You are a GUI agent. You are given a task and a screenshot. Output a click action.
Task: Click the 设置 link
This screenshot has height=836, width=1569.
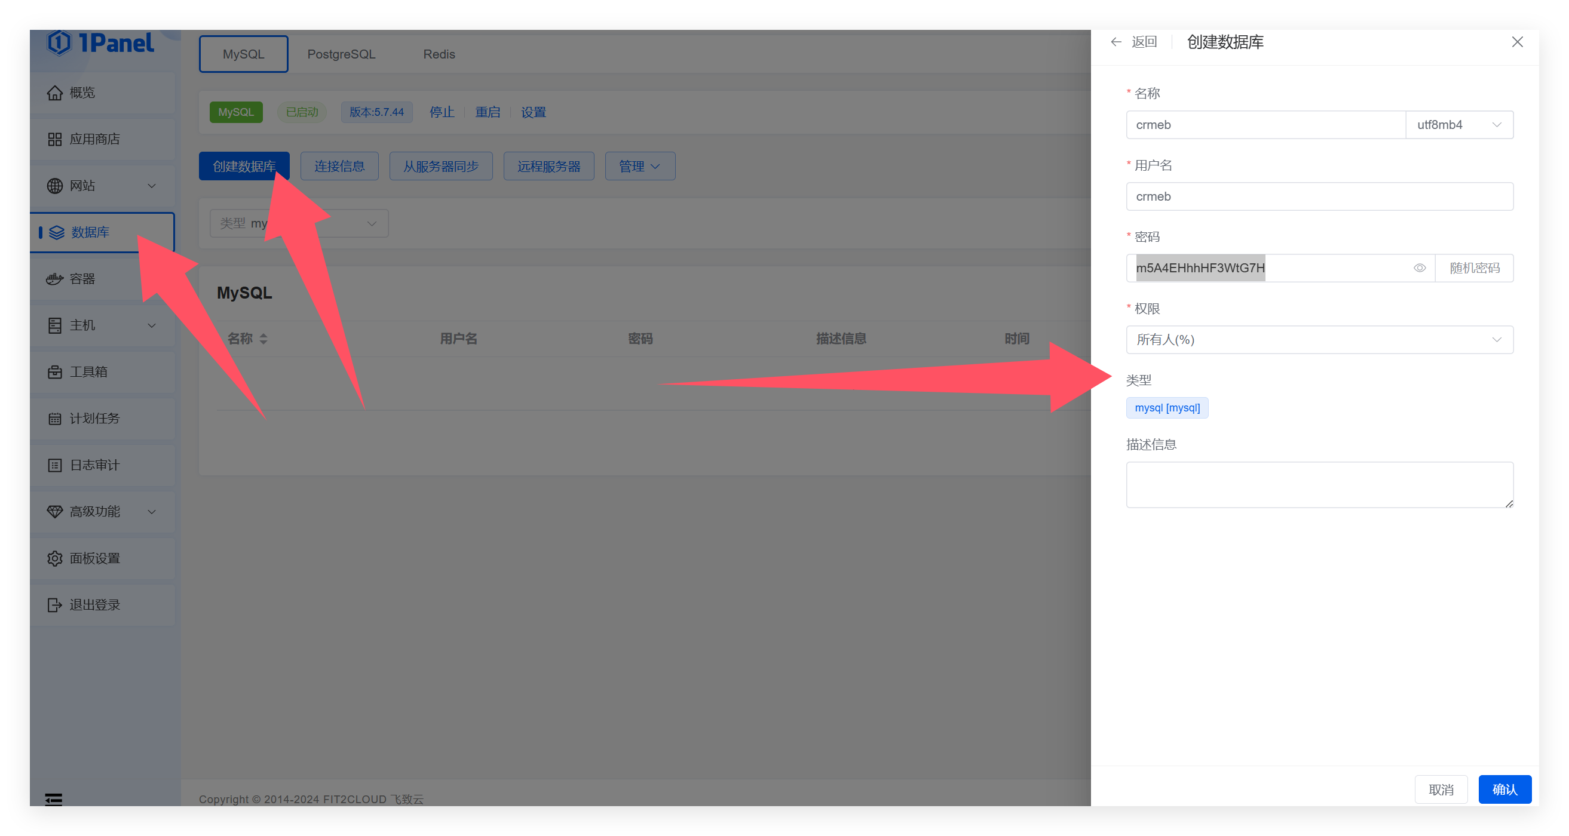(x=534, y=112)
